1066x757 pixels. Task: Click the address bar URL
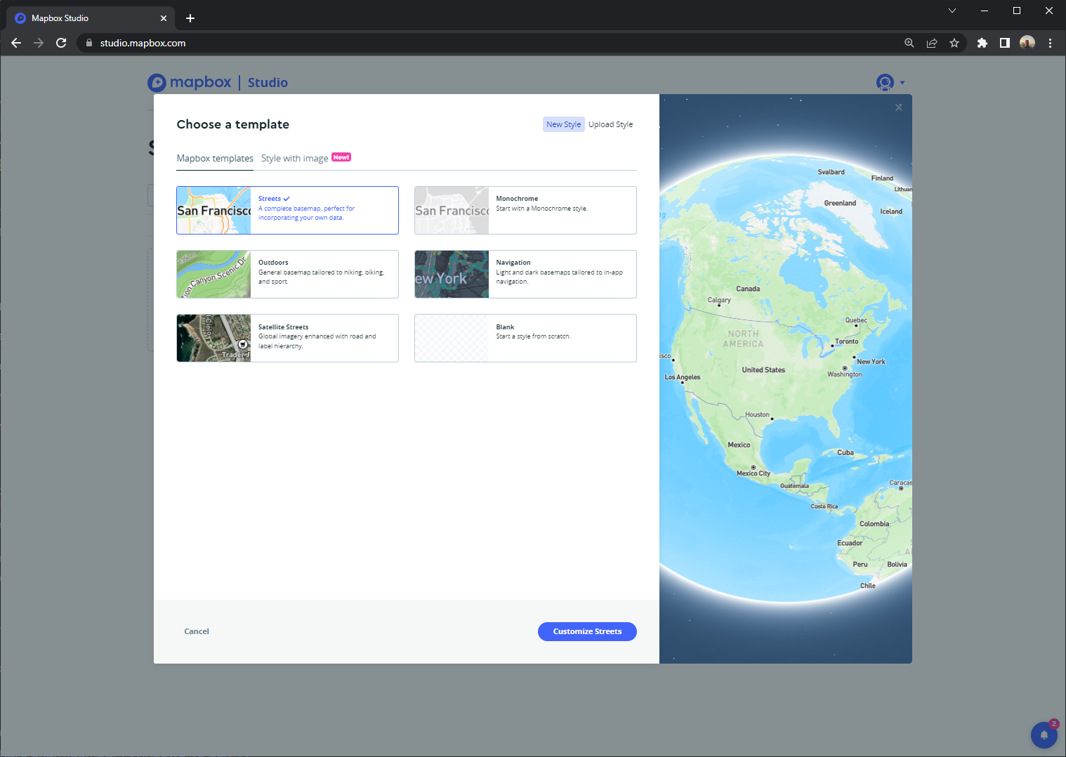point(143,43)
